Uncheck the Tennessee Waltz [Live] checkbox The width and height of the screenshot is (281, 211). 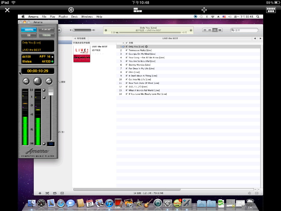pos(127,50)
